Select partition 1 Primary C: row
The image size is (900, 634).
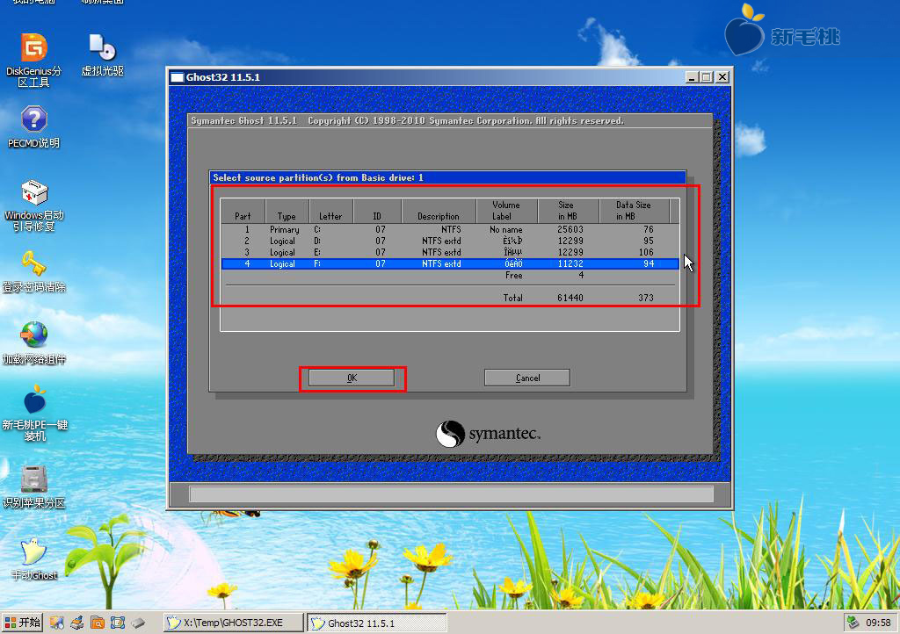[450, 229]
